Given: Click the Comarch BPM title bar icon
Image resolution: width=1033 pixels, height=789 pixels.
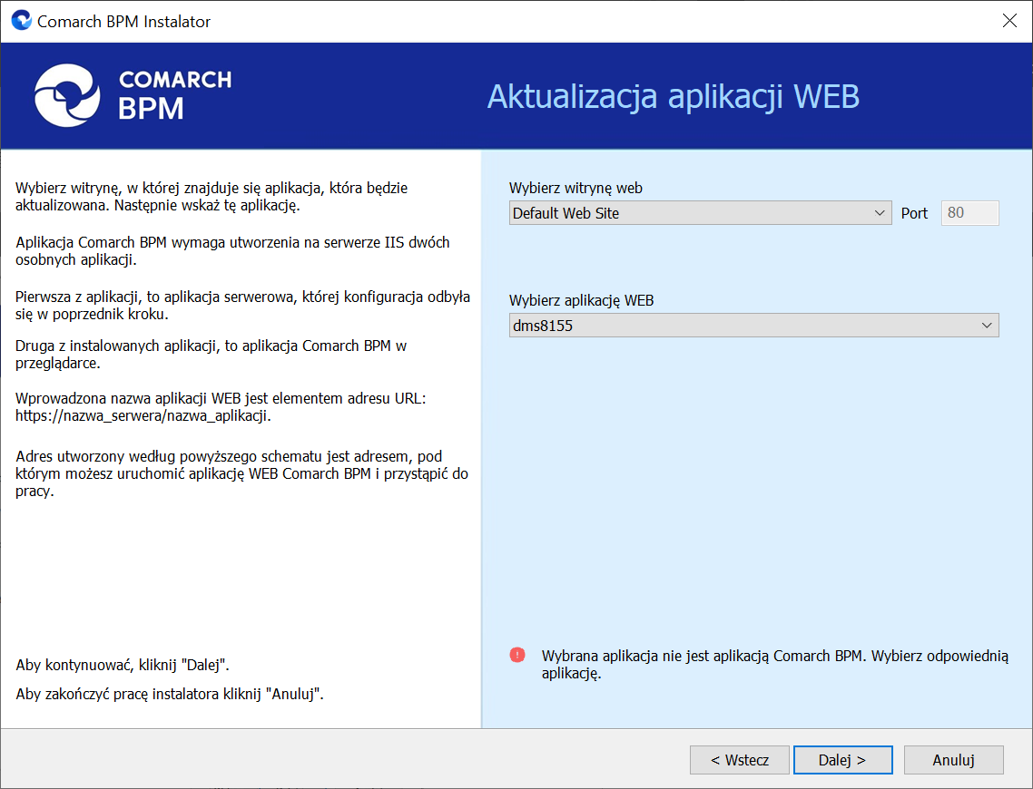Looking at the screenshot, I should [x=21, y=20].
